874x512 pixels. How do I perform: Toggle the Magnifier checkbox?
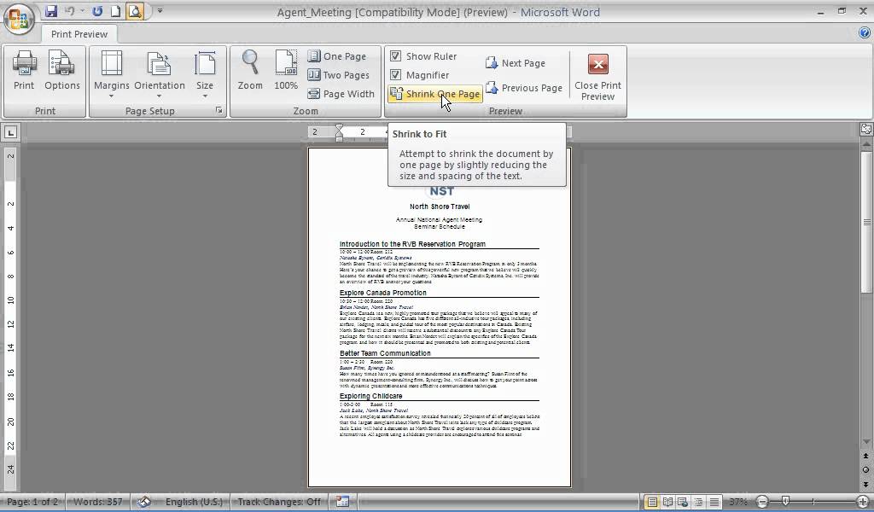pyautogui.click(x=395, y=74)
